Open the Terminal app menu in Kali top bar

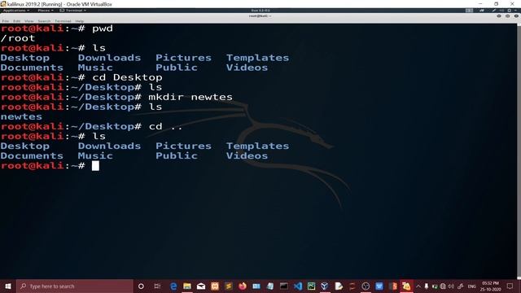tap(73, 11)
